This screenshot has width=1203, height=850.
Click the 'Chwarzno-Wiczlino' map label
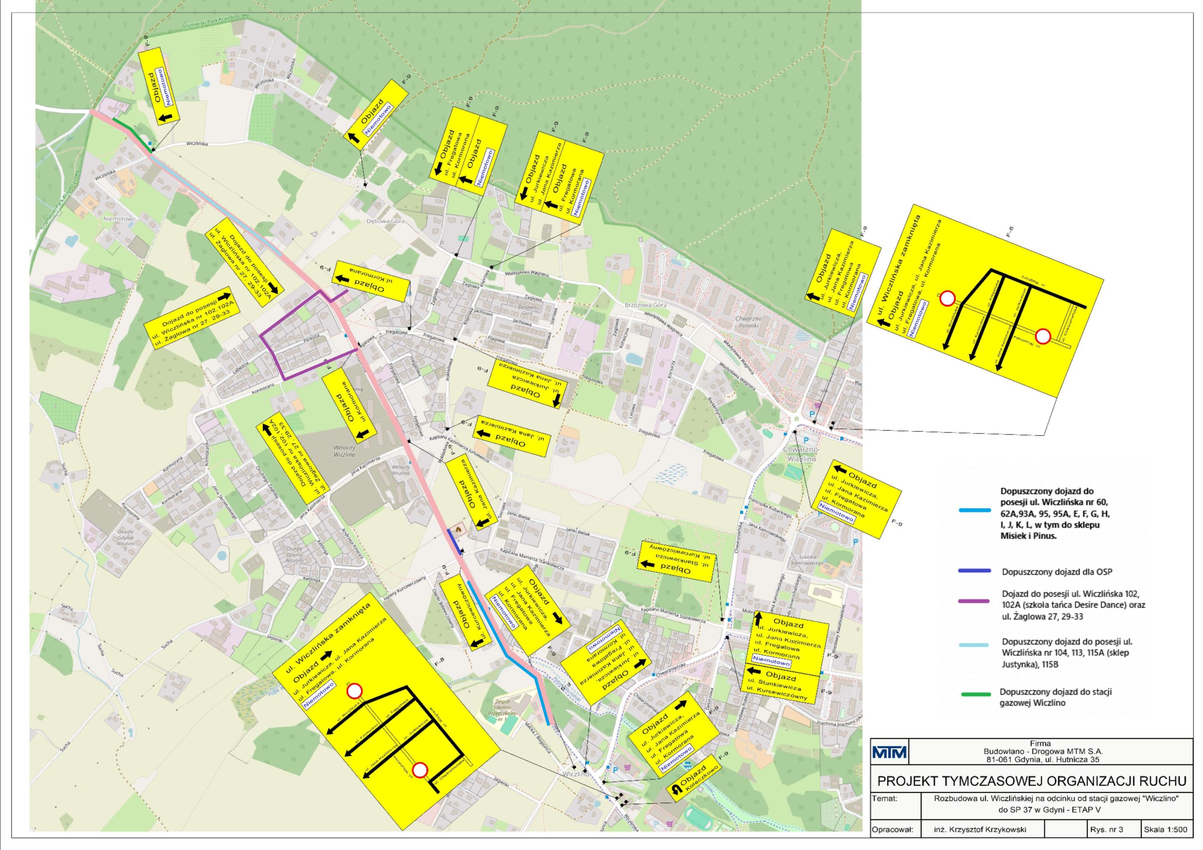coord(801,454)
